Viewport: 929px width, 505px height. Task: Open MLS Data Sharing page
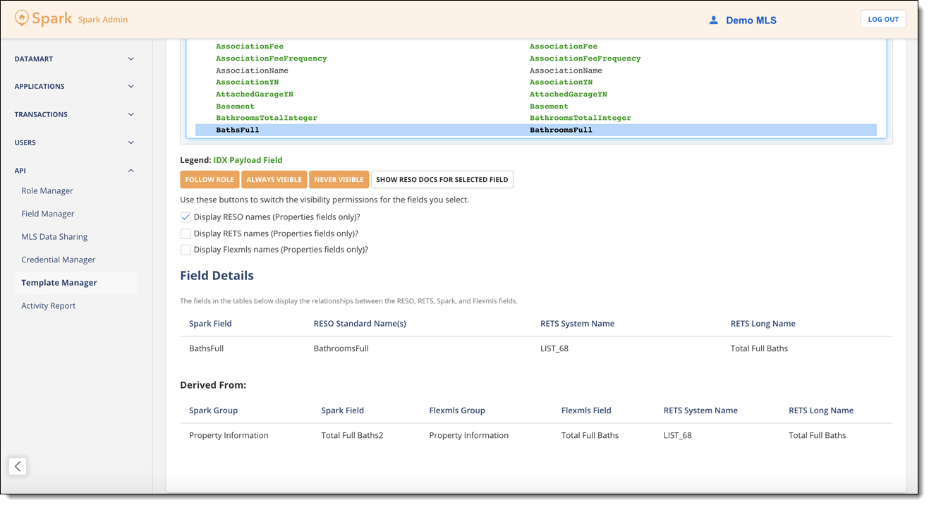[54, 237]
